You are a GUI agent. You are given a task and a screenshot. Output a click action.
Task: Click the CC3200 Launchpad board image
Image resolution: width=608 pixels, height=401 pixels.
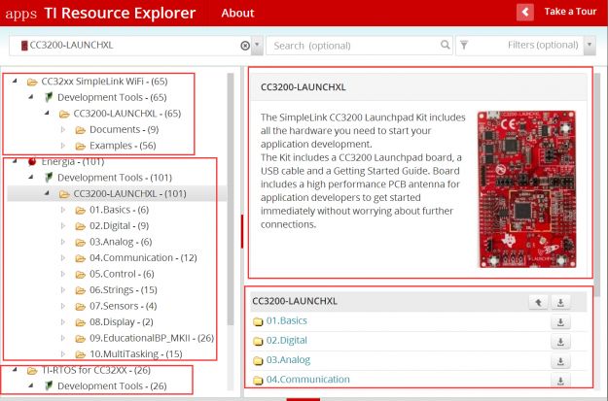pyautogui.click(x=527, y=189)
